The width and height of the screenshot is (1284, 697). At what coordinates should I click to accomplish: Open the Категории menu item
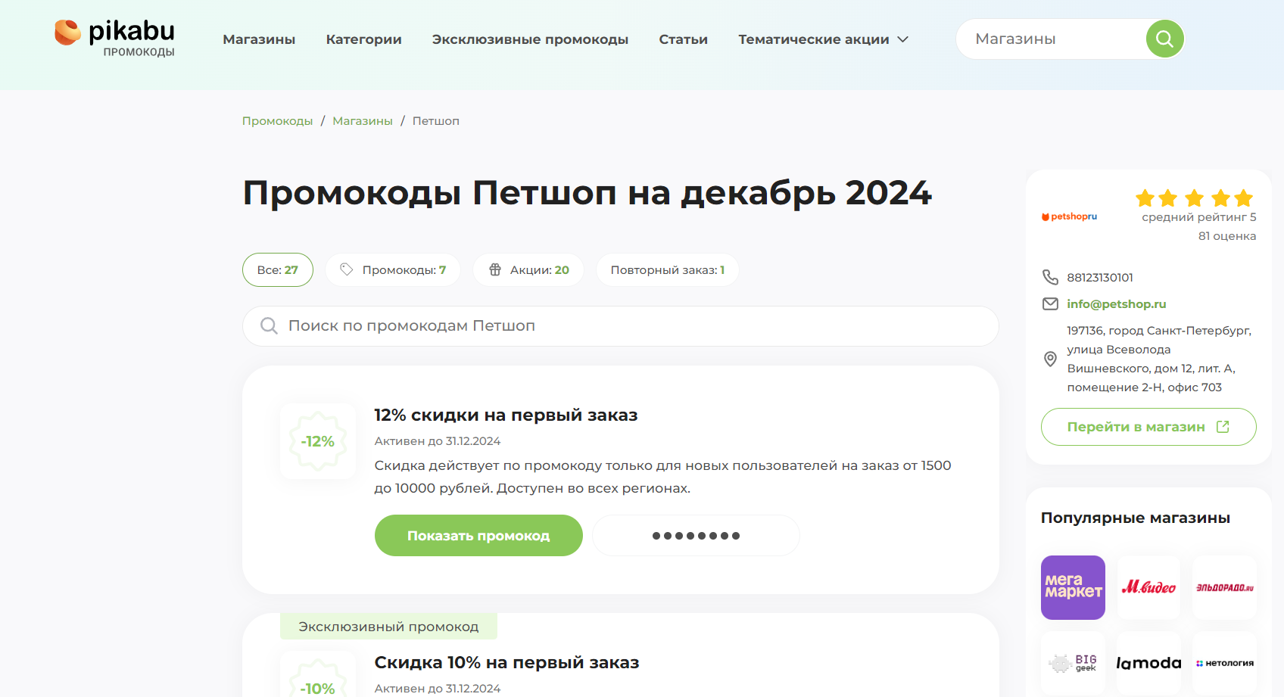363,39
